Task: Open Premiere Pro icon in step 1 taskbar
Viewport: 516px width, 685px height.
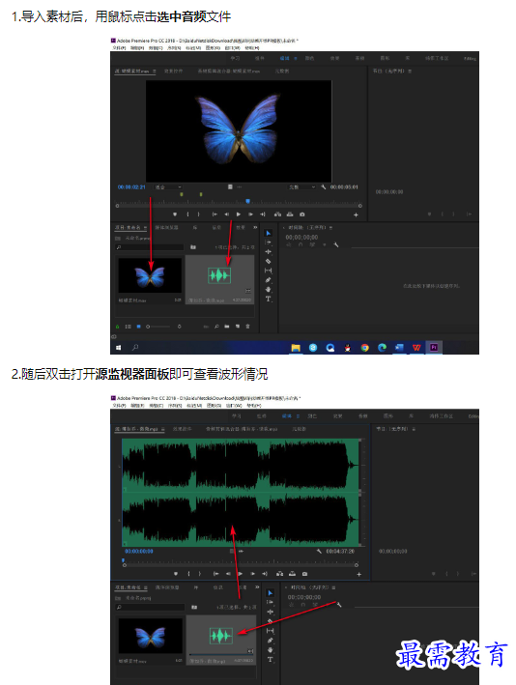Action: (x=434, y=347)
